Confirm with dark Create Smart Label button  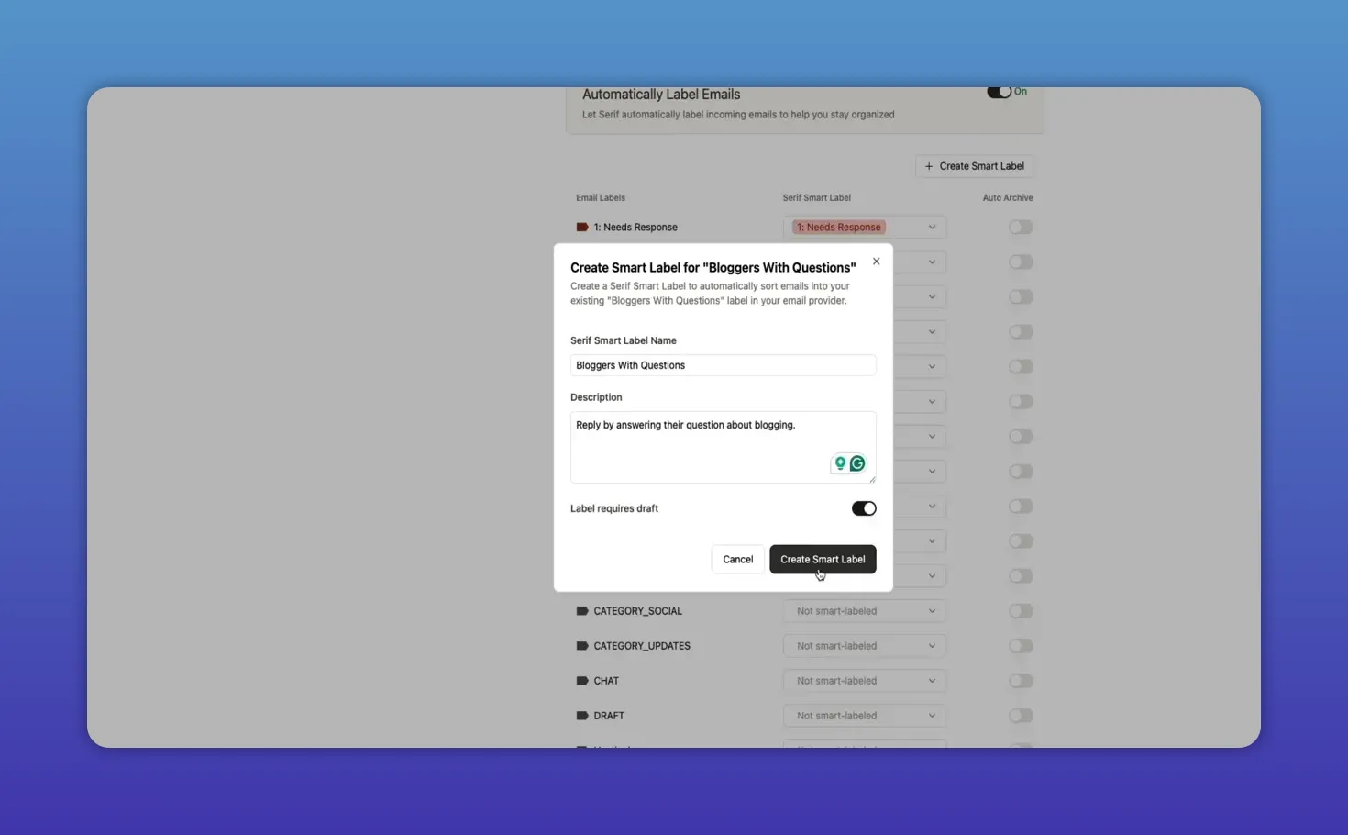tap(823, 559)
